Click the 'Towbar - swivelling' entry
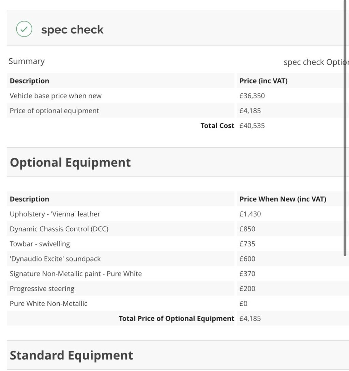This screenshot has width=349, height=371. 40,244
